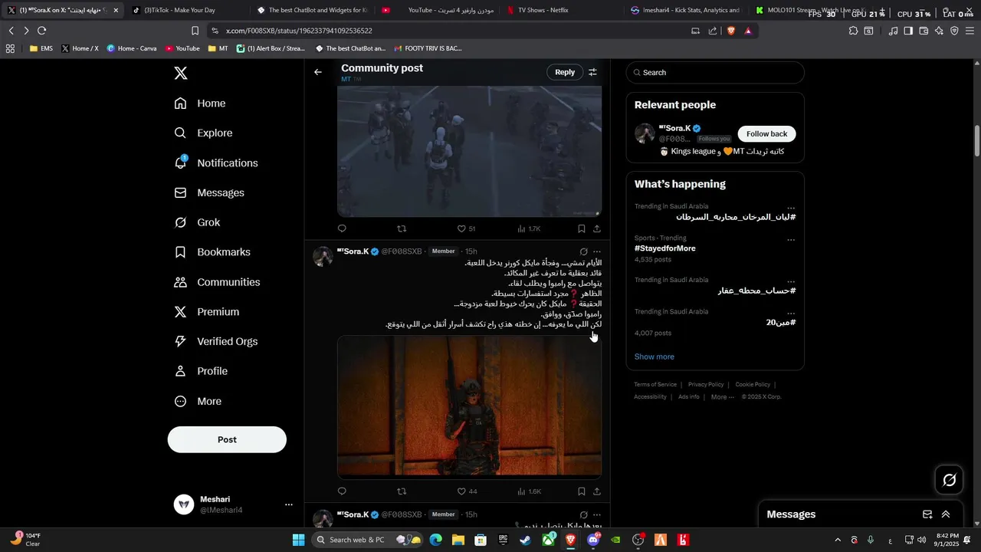
Task: Open Communities in the sidebar
Action: (x=217, y=282)
